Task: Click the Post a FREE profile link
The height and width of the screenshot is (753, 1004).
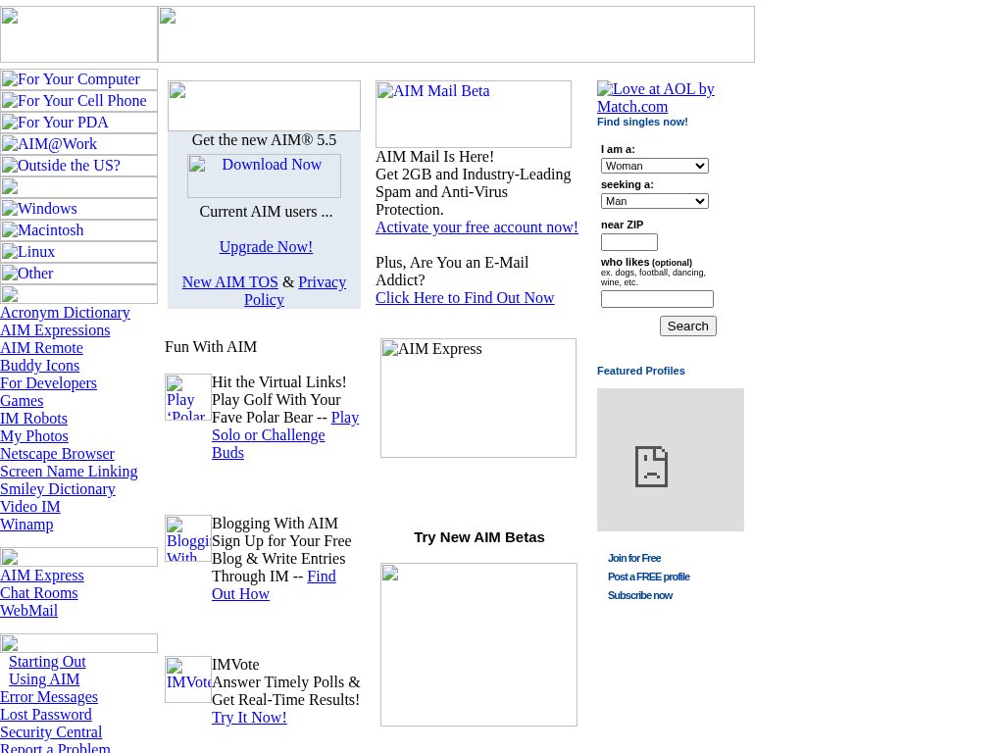Action: [x=649, y=577]
